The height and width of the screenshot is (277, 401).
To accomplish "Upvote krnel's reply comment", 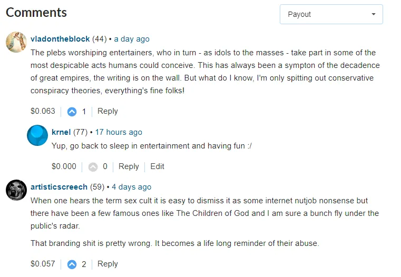I will click(93, 167).
